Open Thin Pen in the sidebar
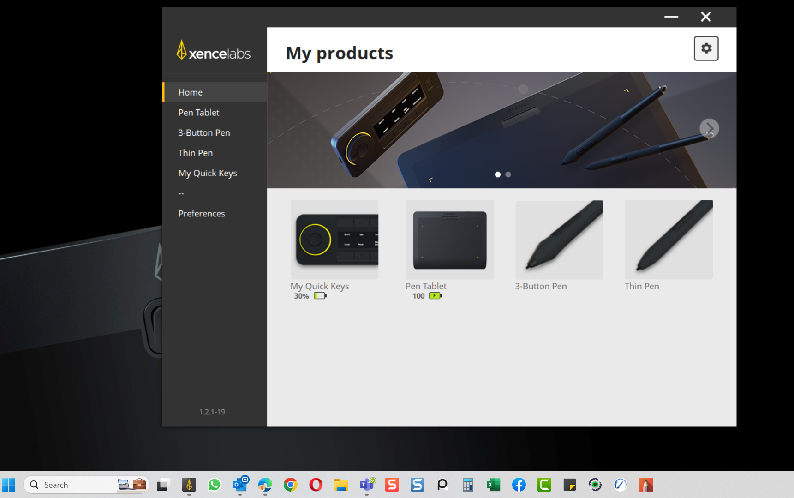The image size is (794, 498). (x=215, y=153)
